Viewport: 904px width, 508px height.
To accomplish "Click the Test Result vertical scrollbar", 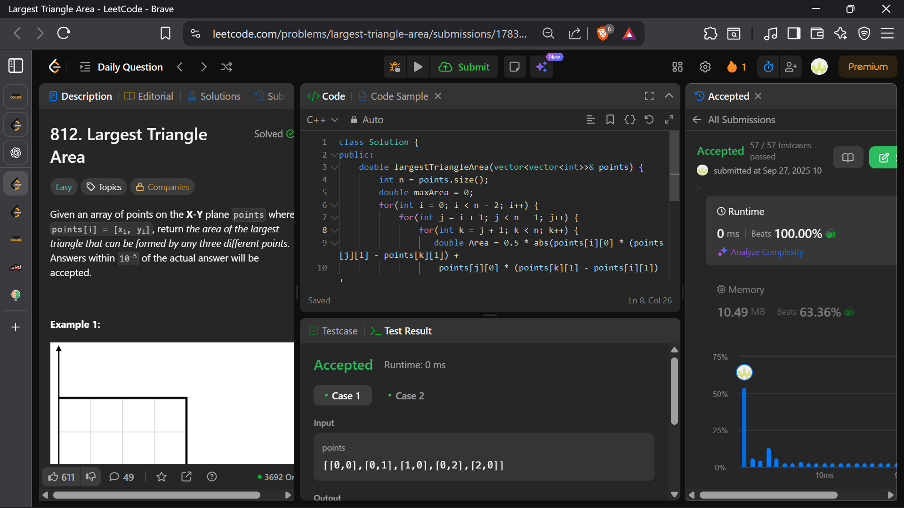I will point(674,390).
